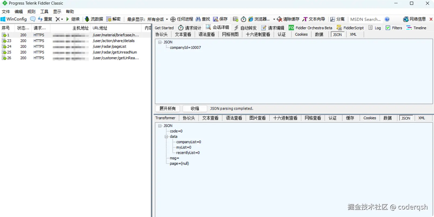This screenshot has width=434, height=217.
Task: Open the File (文件) menu
Action: [x=6, y=12]
